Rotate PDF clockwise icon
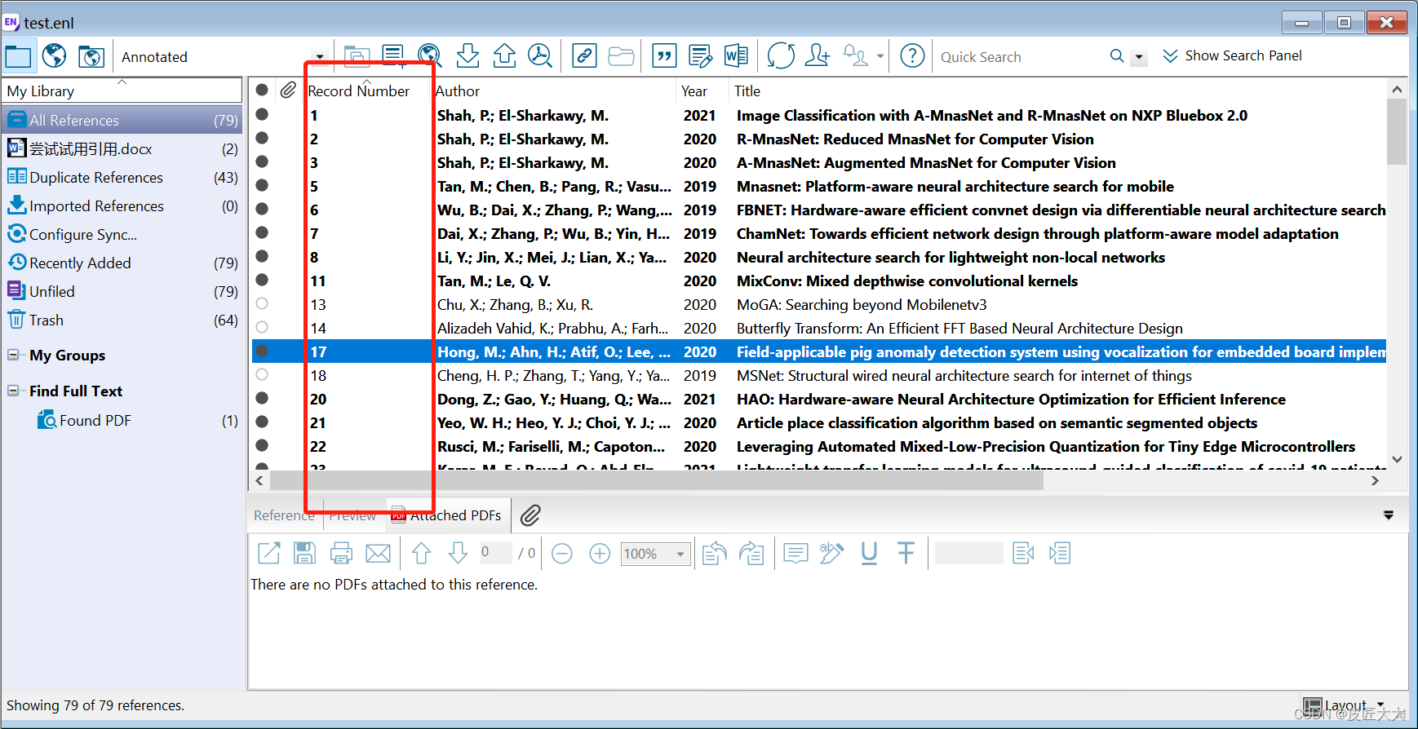 coord(751,553)
